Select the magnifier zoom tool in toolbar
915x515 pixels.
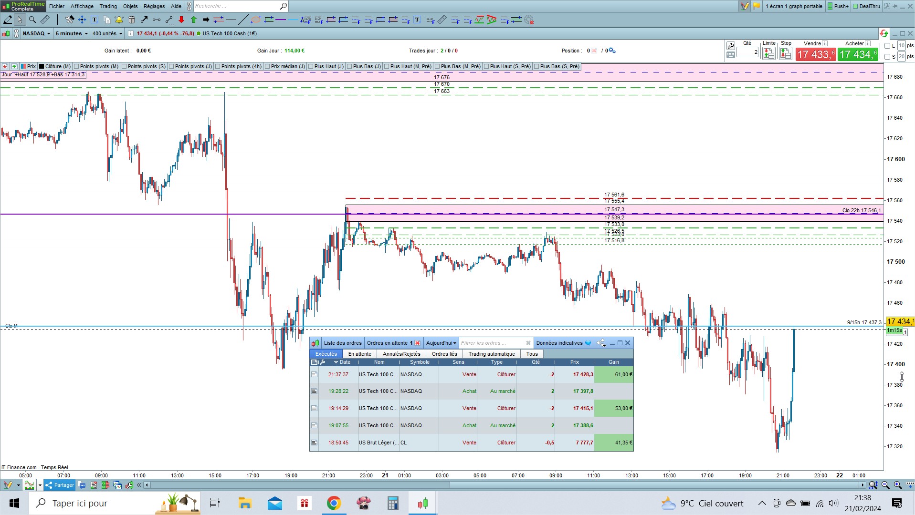point(32,20)
